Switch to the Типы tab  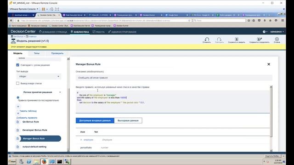tap(37, 53)
